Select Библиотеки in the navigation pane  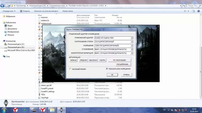pyautogui.click(x=11, y=23)
